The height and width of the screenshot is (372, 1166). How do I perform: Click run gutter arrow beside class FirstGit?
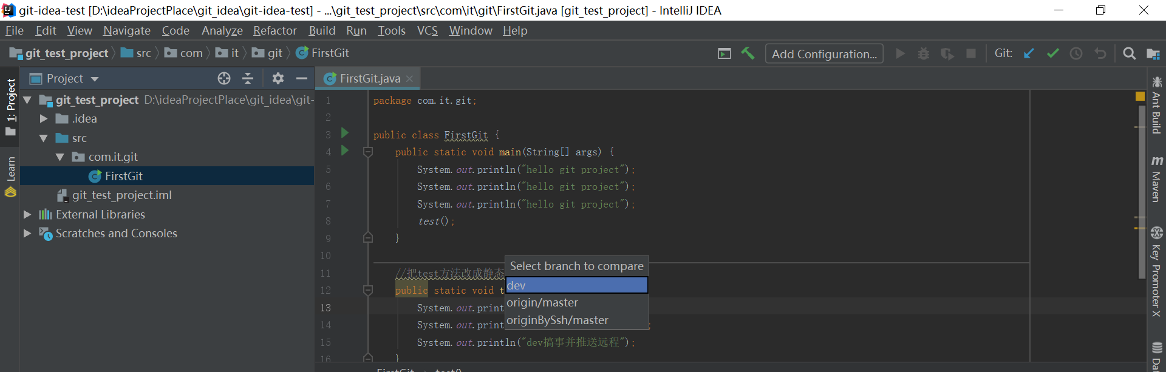tap(345, 132)
